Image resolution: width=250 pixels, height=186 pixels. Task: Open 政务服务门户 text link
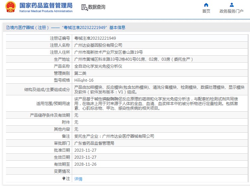pyautogui.click(x=231, y=11)
